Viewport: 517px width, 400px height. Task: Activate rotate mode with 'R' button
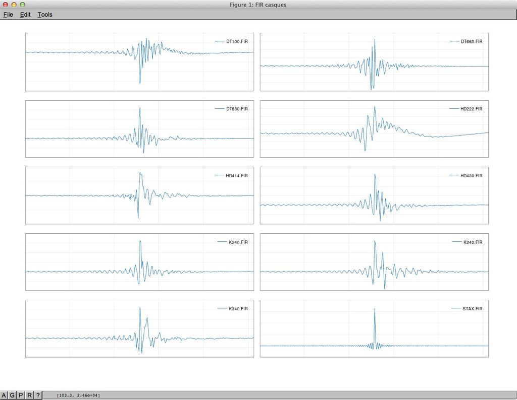[x=29, y=395]
